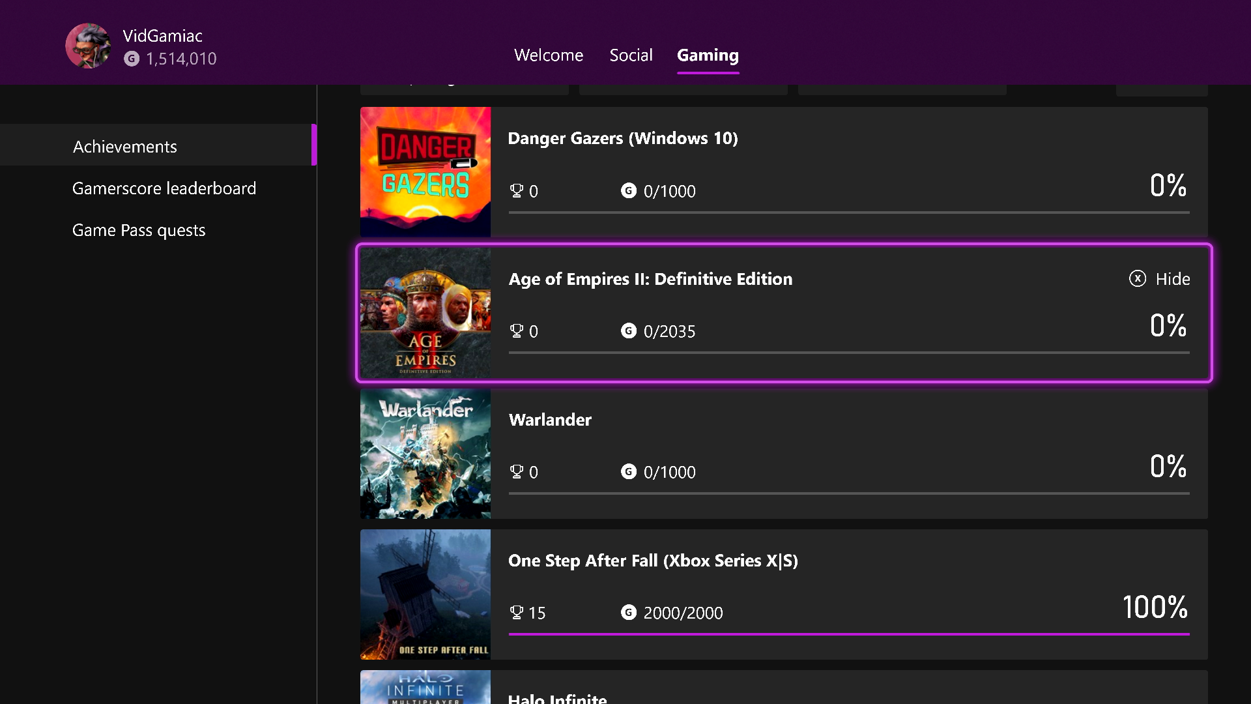Open Warlander cover art thumbnail
This screenshot has height=704, width=1251.
coord(425,454)
